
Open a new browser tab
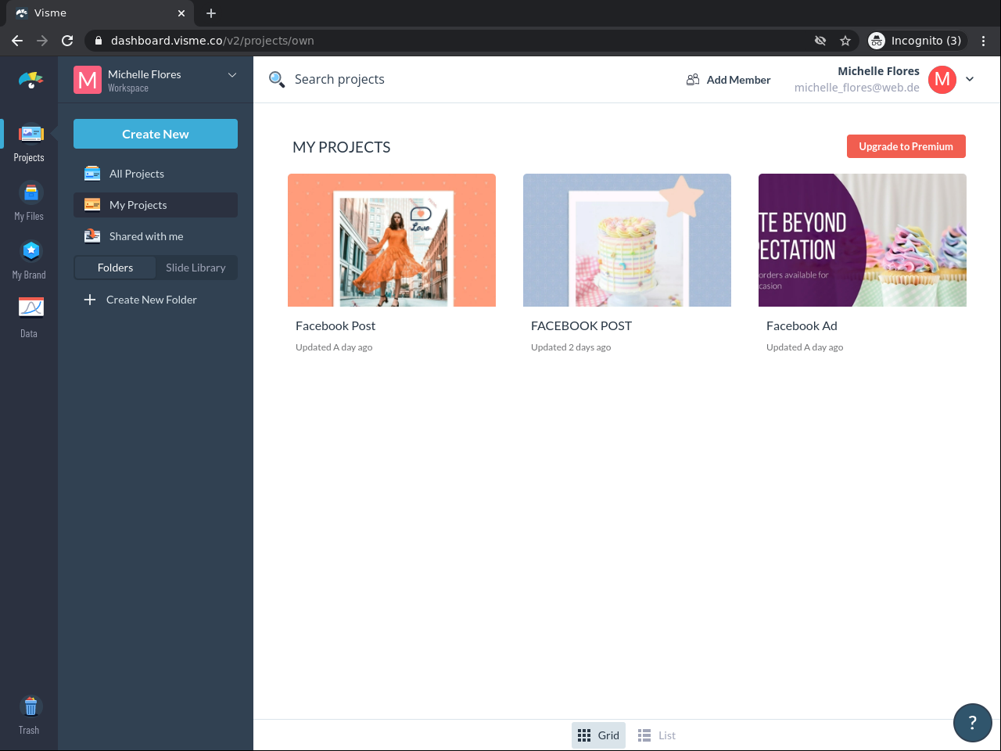[x=211, y=13]
